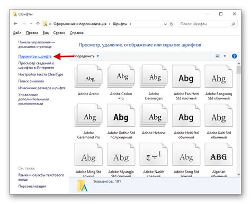Select the Adobe Caslon Pro font icon

pyautogui.click(x=121, y=76)
